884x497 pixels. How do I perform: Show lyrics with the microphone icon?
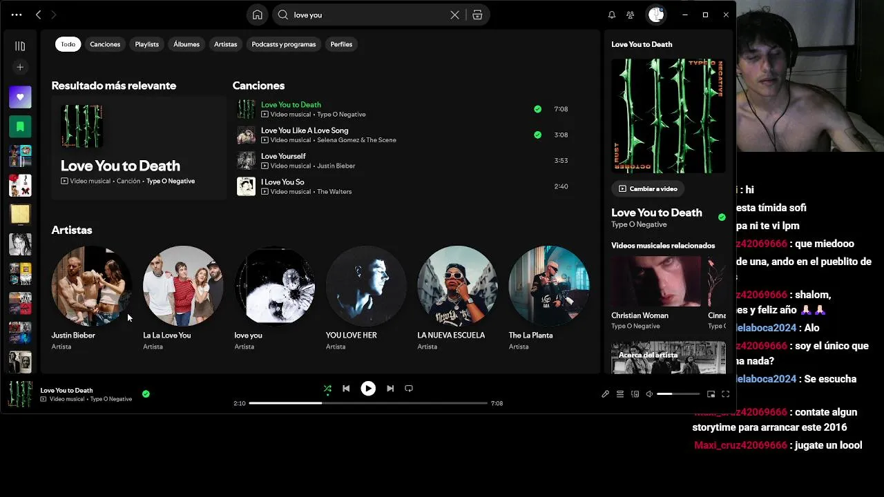[x=605, y=394]
